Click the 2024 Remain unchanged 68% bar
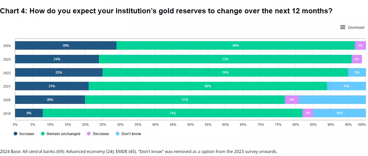This screenshot has height=156, width=368. [235, 45]
